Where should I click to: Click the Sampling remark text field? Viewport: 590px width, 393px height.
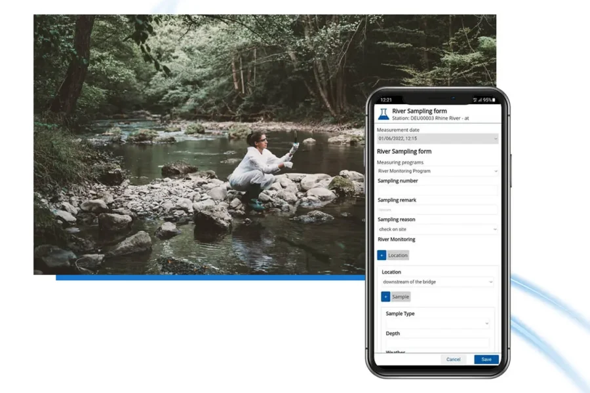pos(437,210)
